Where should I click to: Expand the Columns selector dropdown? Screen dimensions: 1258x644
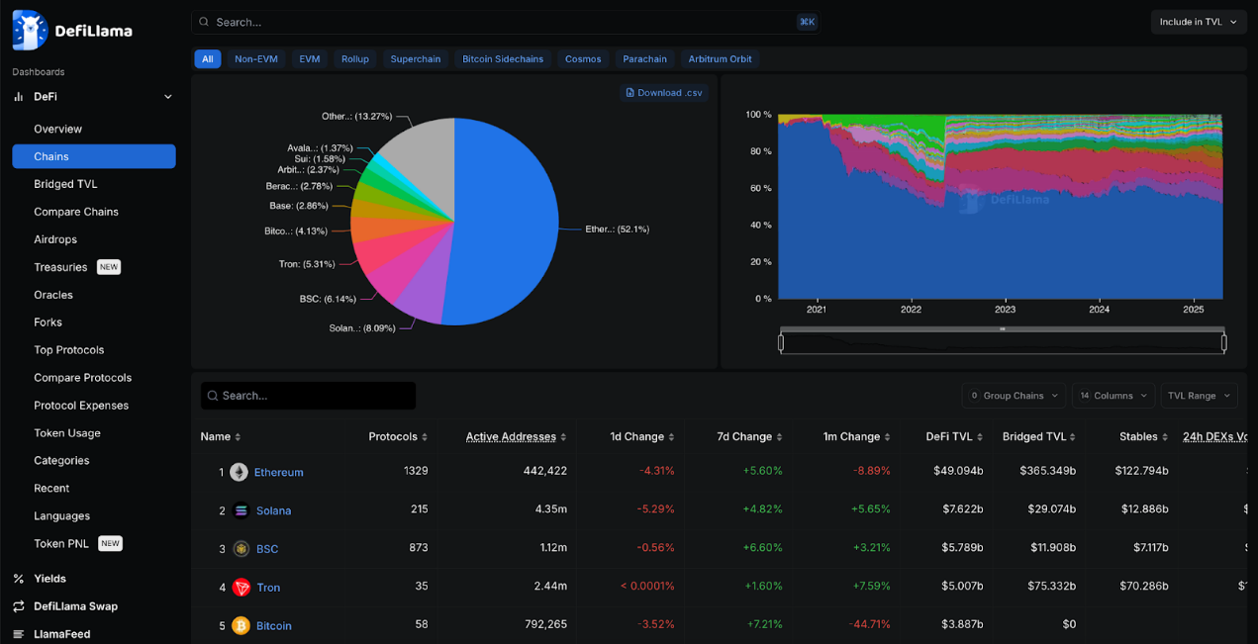(1113, 396)
